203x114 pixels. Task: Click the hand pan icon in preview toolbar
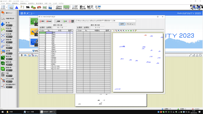tap(133, 31)
